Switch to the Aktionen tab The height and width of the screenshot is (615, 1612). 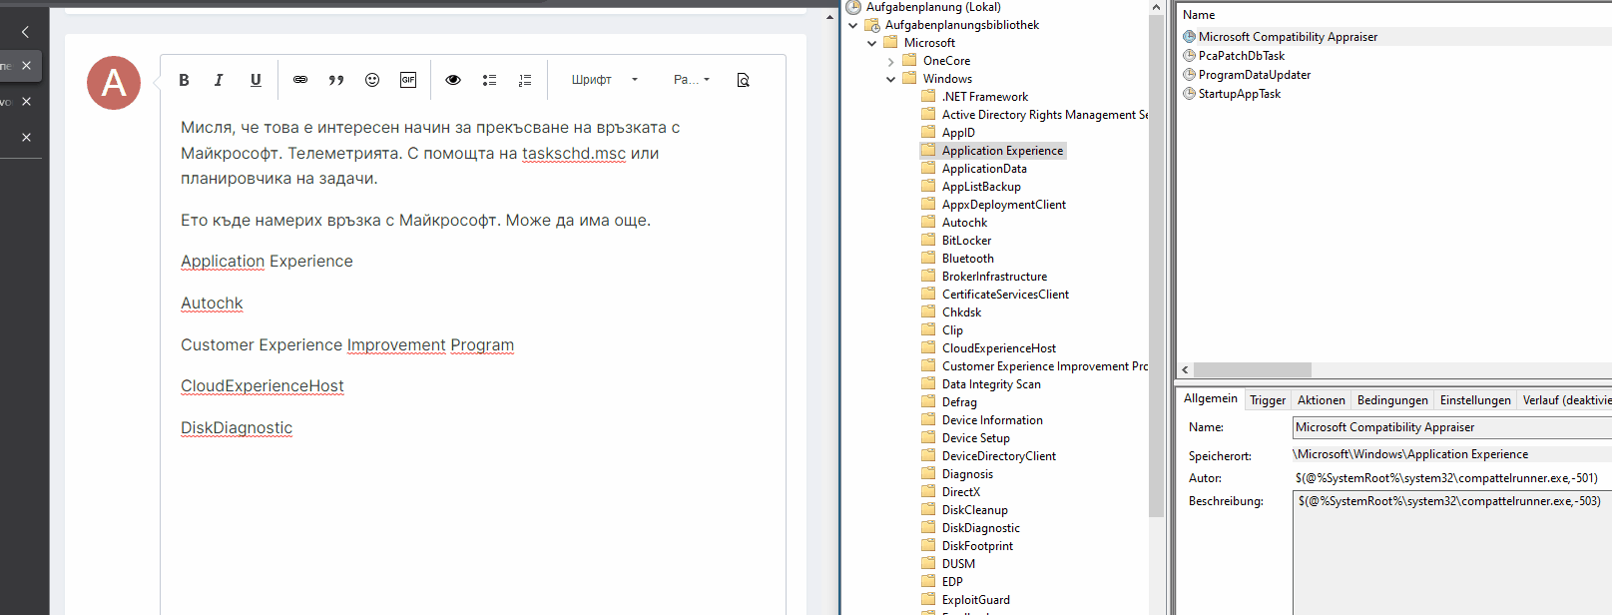(x=1322, y=400)
